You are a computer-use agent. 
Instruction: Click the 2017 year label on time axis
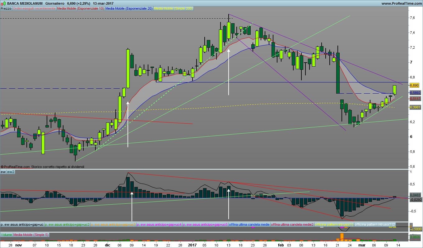click(x=192, y=245)
